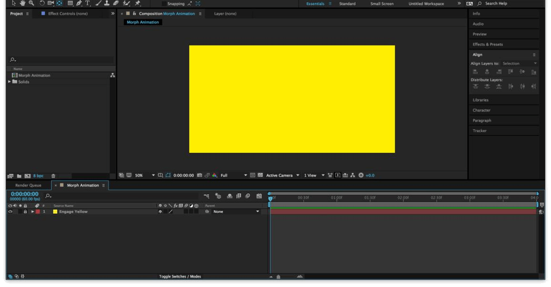Switch to the Essentials workspace

[x=315, y=3]
